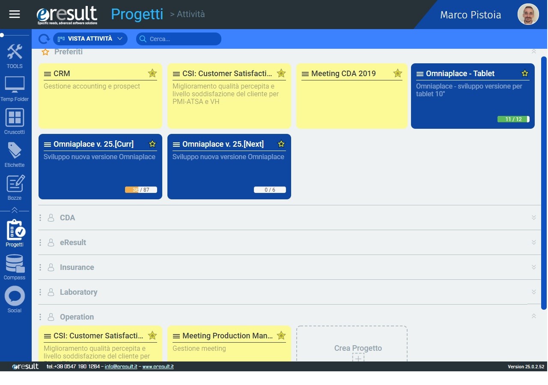Select Progetti in the sidebar

pyautogui.click(x=15, y=234)
